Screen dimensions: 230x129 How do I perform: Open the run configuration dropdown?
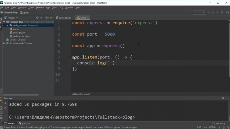[199, 12]
